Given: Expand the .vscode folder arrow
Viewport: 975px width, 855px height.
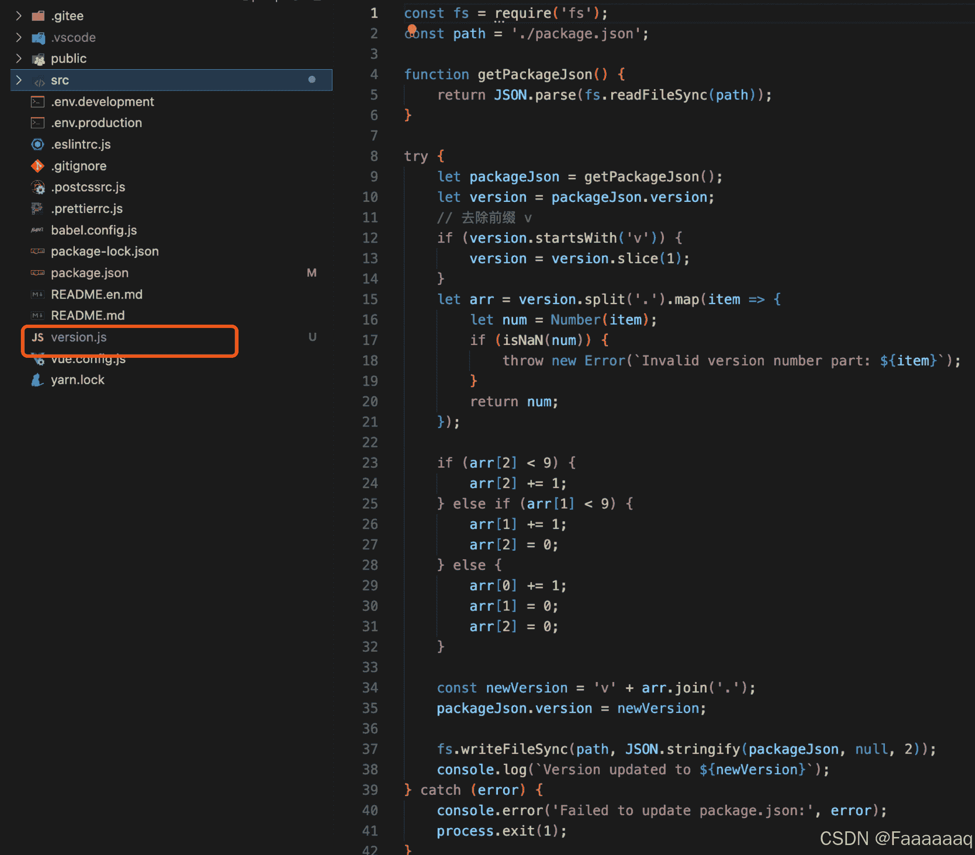Looking at the screenshot, I should tap(18, 37).
